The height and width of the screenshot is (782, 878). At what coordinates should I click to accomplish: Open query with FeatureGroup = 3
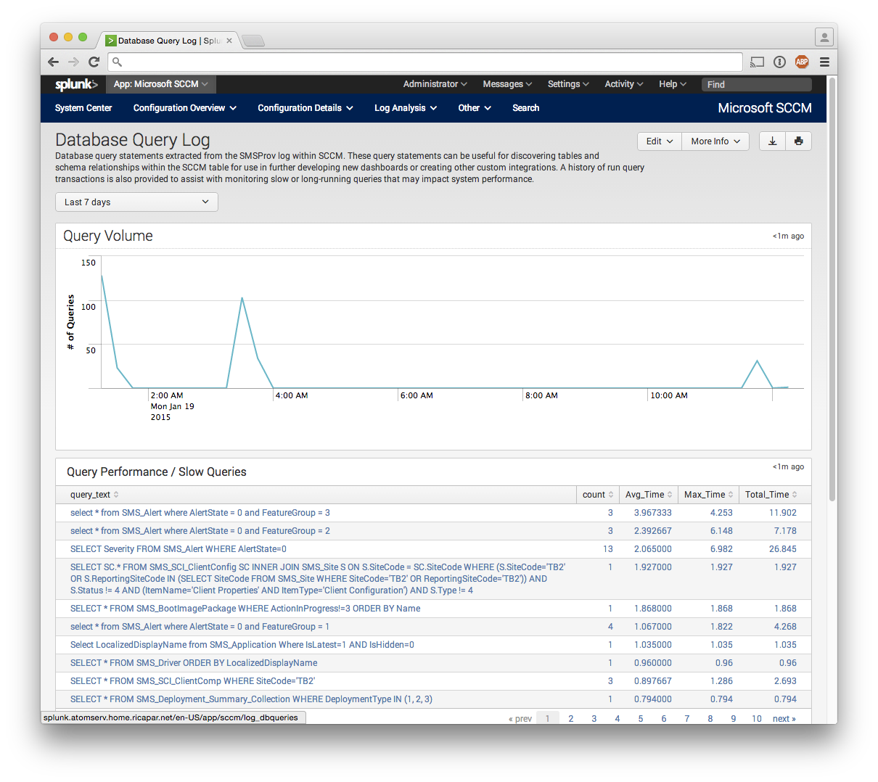pos(200,513)
